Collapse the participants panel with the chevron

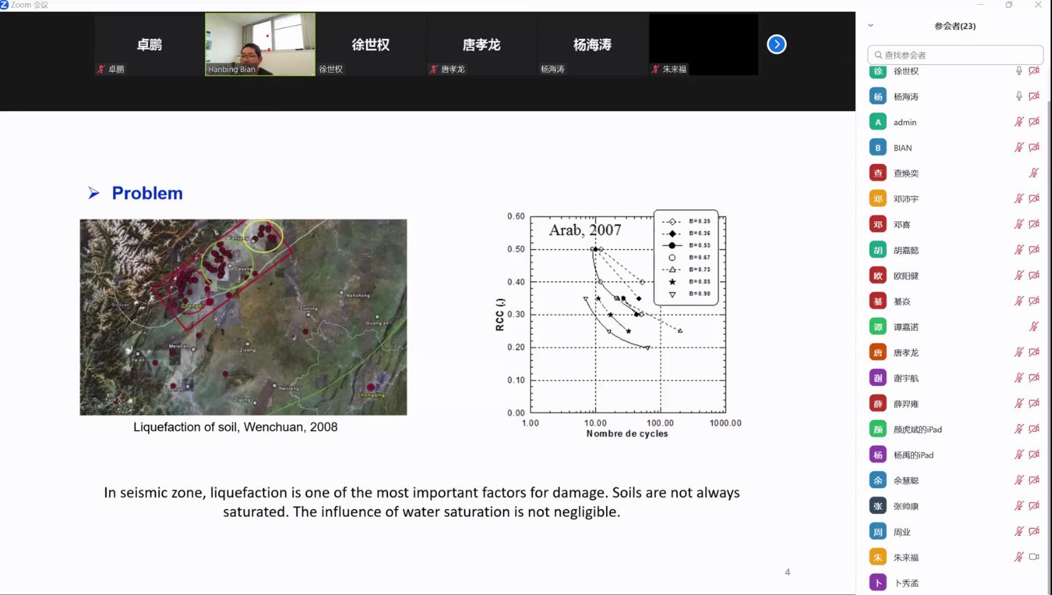pyautogui.click(x=871, y=26)
